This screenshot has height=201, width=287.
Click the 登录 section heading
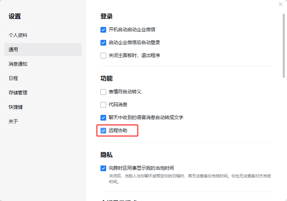(x=107, y=16)
